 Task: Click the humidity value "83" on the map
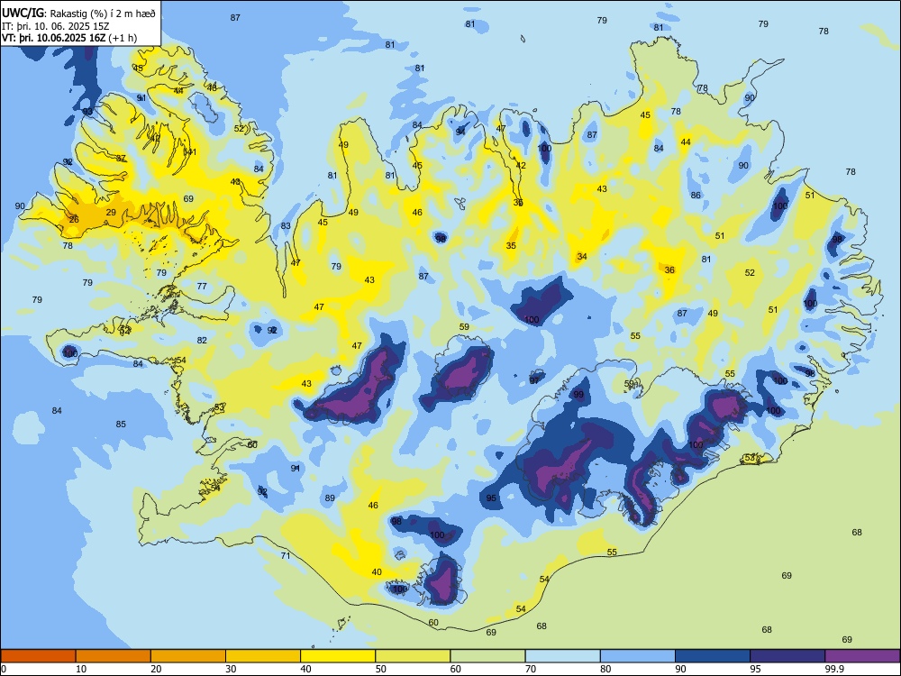(286, 226)
